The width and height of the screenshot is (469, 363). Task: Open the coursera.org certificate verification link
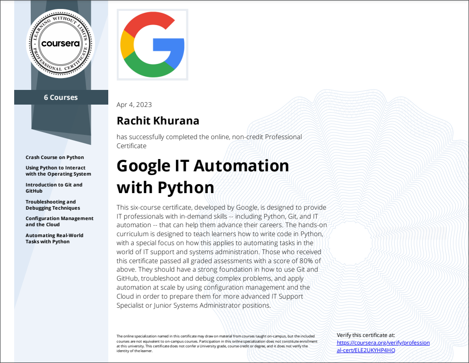coord(383,346)
